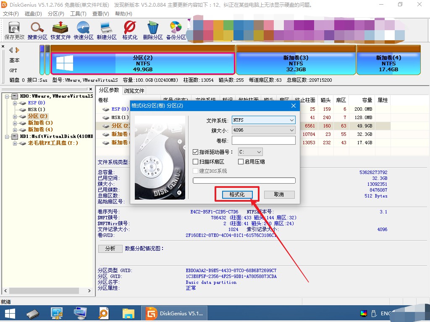Expand the 新加卷(4) tree node

[x=15, y=130]
